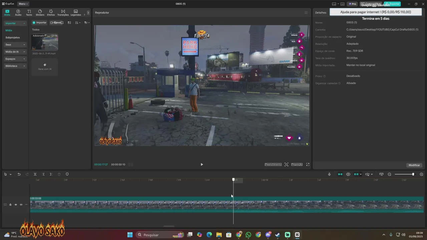
Task: Toggle auto snapping
Action: (x=348, y=174)
